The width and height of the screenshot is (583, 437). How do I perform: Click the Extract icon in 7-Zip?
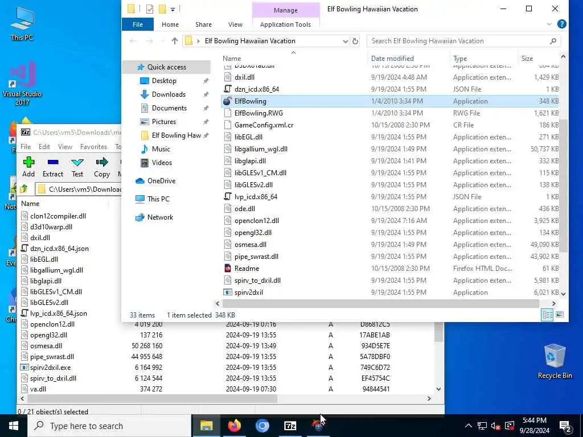(x=53, y=162)
